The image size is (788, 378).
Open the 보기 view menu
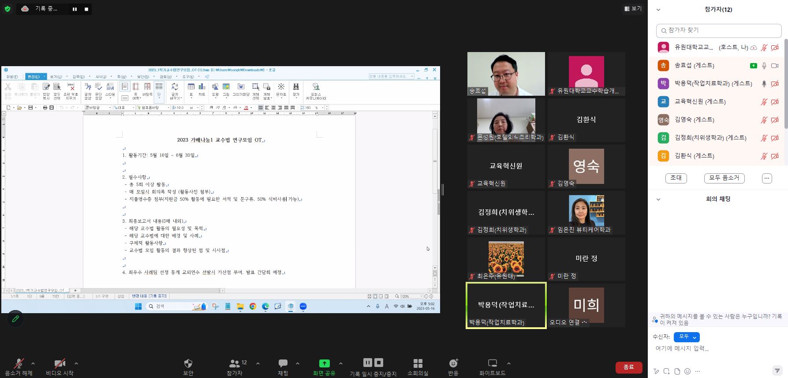[x=633, y=8]
